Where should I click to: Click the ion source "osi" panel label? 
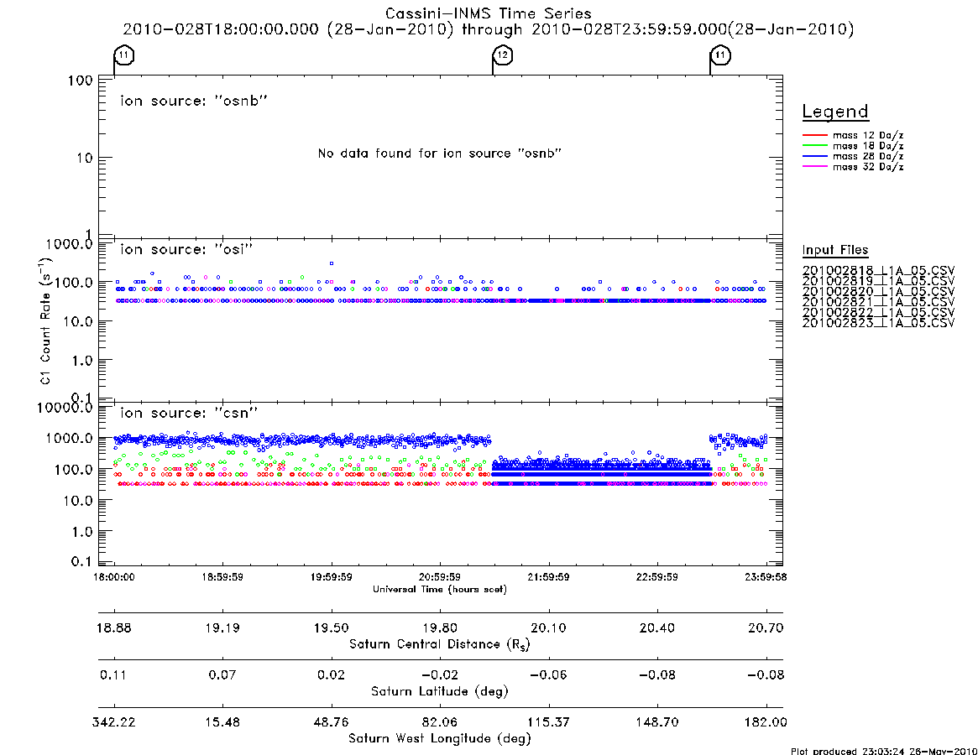(x=186, y=249)
